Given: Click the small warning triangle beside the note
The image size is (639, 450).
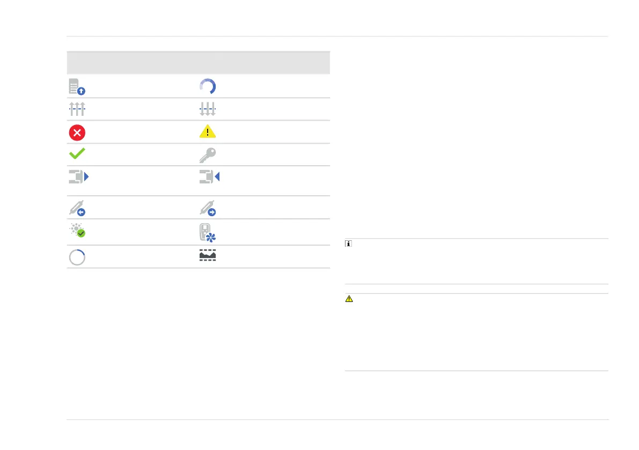Looking at the screenshot, I should tap(349, 299).
